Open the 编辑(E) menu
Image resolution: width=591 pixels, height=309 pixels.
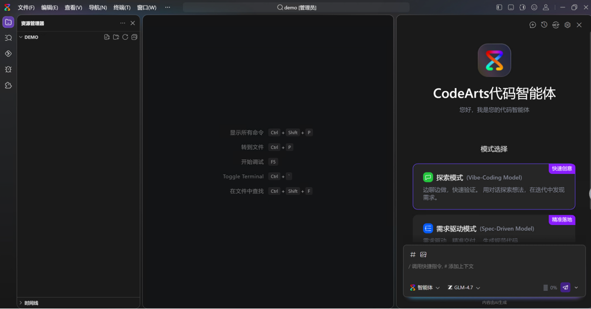50,8
